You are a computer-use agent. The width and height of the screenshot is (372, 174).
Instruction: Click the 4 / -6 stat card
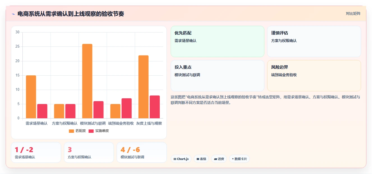(x=142, y=152)
